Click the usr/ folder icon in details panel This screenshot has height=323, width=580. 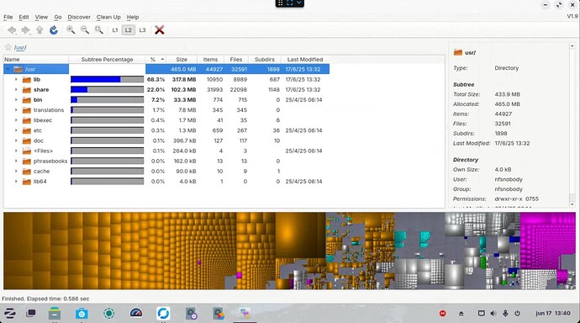[x=458, y=52]
